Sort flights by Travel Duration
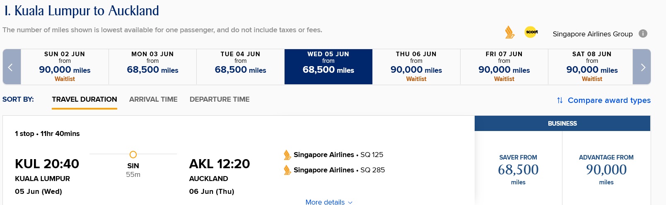Screen dimensions: 666x205 click(84, 99)
